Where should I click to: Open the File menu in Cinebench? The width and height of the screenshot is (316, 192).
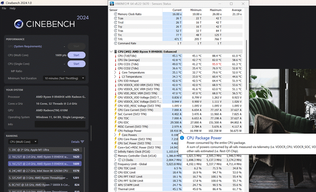(x=4, y=8)
